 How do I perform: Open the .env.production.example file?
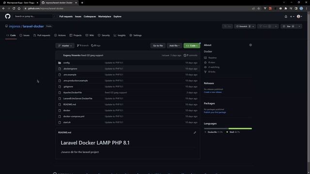click(76, 81)
